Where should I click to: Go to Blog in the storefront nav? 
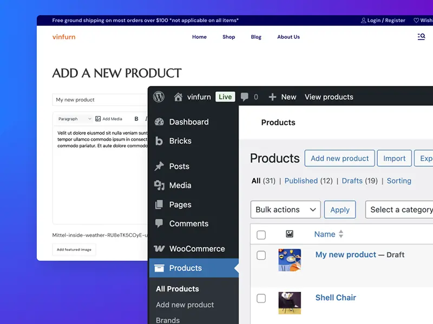[x=256, y=37]
